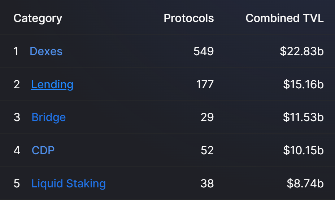This screenshot has height=200, width=335.
Task: Go to the Liquid Staking category
Action: 68,183
